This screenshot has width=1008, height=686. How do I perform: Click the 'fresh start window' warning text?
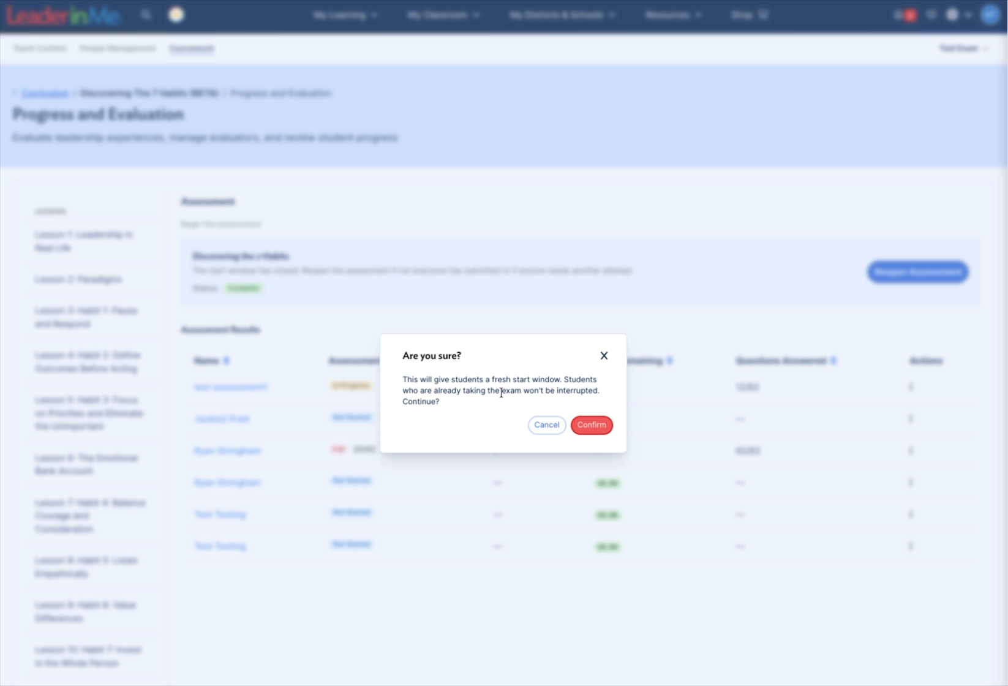tap(501, 390)
